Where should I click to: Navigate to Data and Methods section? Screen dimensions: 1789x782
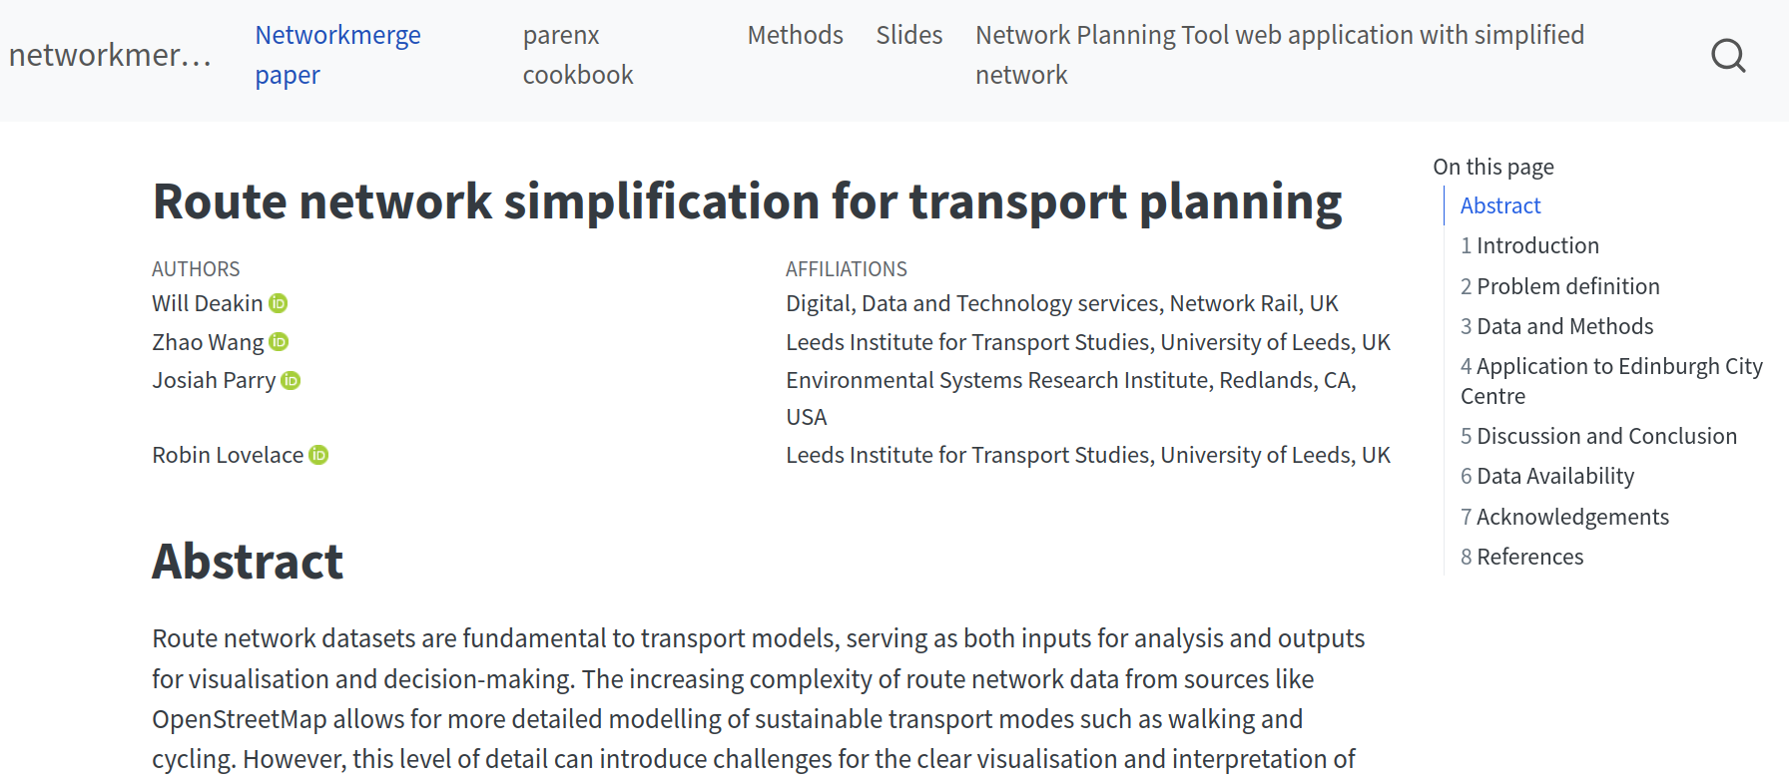tap(1564, 326)
